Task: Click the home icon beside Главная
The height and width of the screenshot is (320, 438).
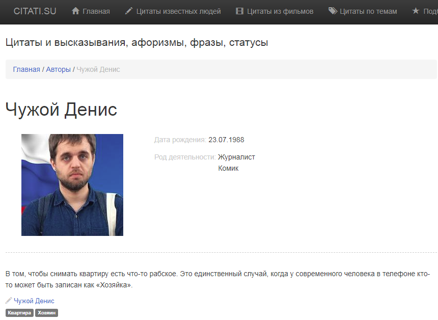Action: (x=75, y=11)
